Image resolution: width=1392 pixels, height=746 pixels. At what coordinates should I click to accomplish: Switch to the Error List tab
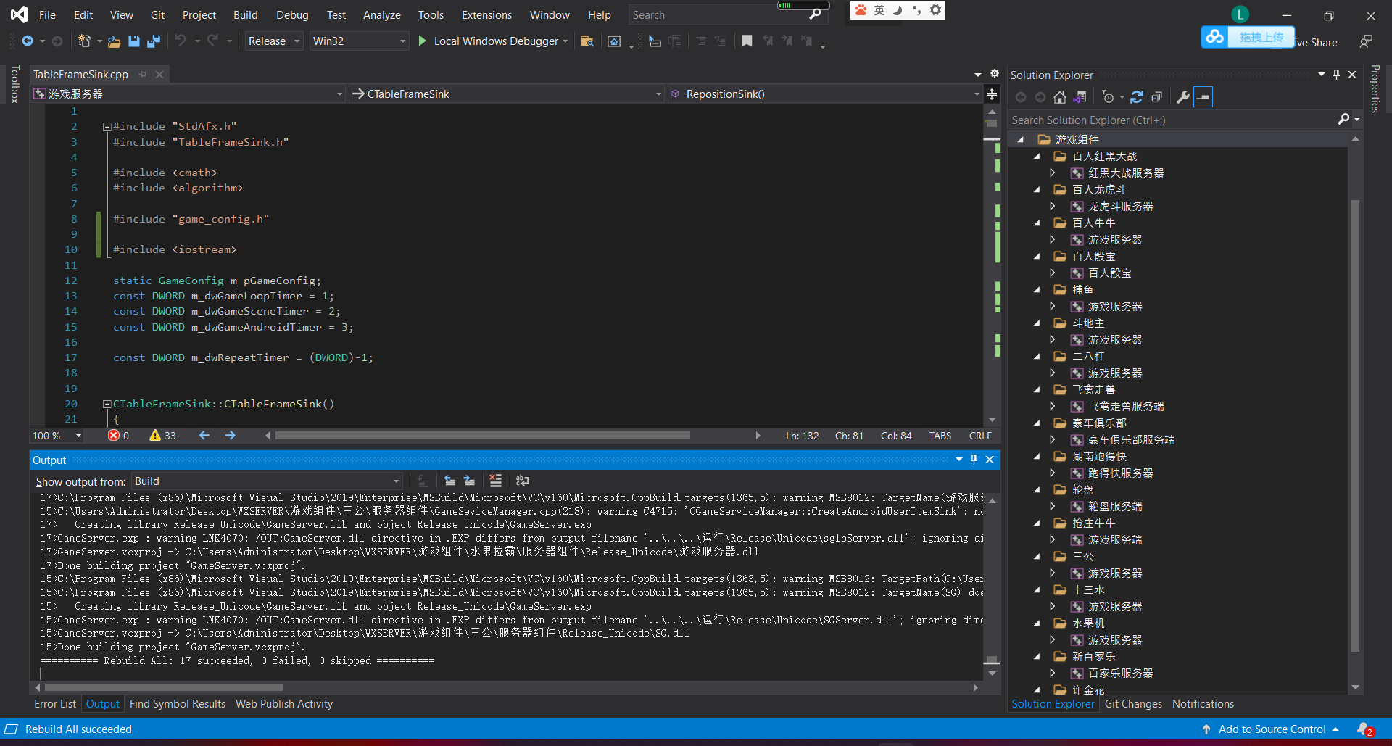54,703
